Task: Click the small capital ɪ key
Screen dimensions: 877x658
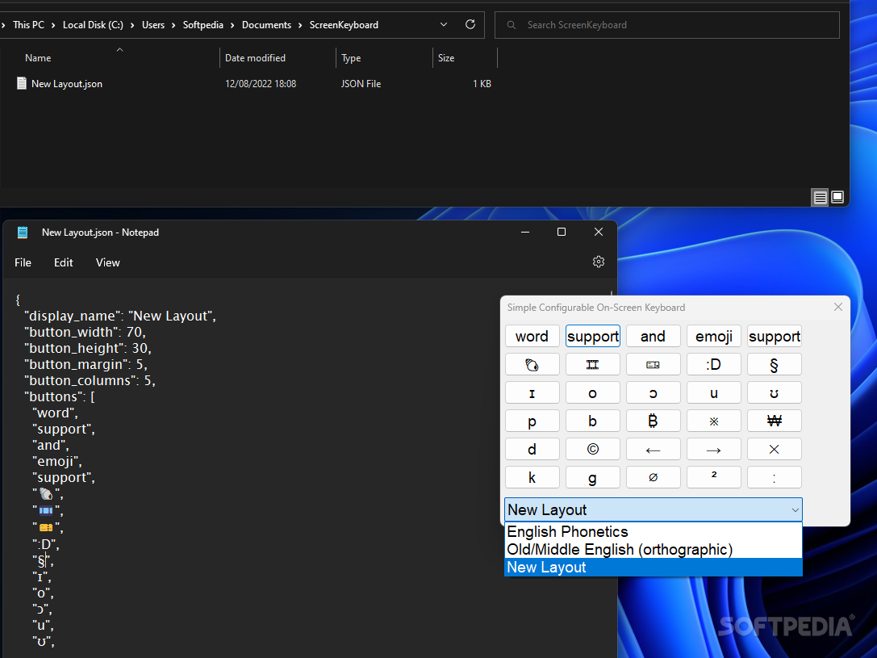Action: (x=532, y=393)
